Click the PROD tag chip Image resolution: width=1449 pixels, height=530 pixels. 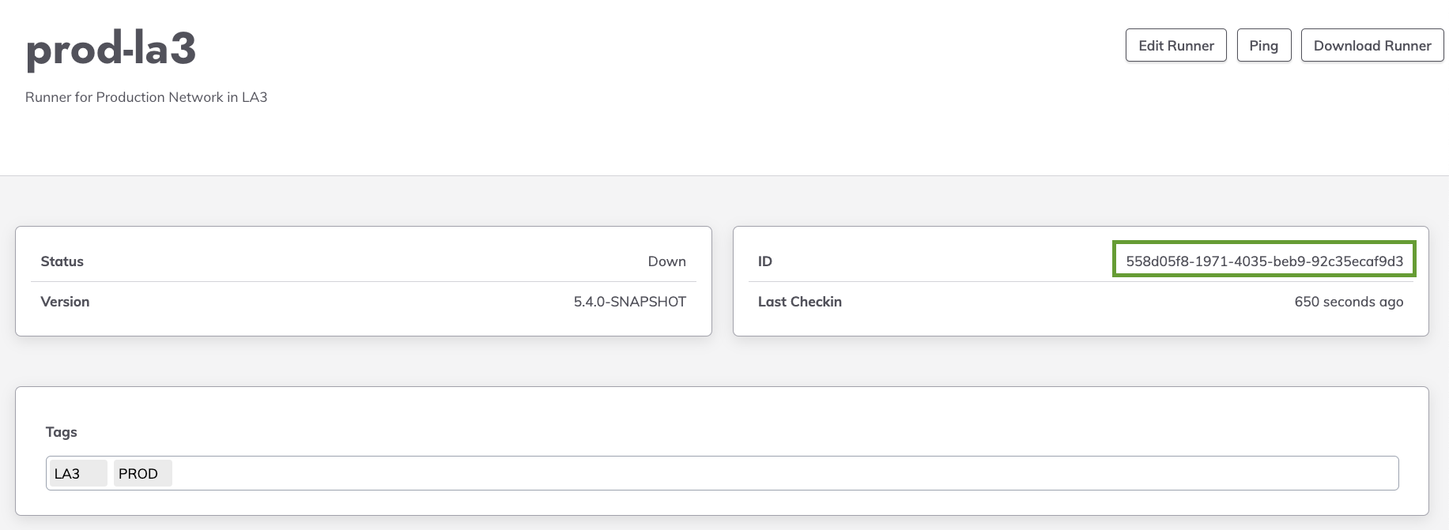tap(142, 473)
